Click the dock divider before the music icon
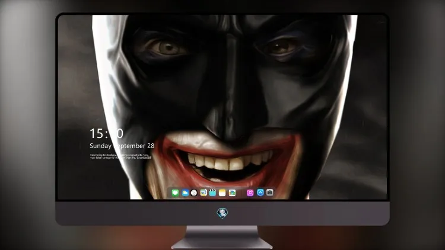Screen dimensions: 445x250 241,193
